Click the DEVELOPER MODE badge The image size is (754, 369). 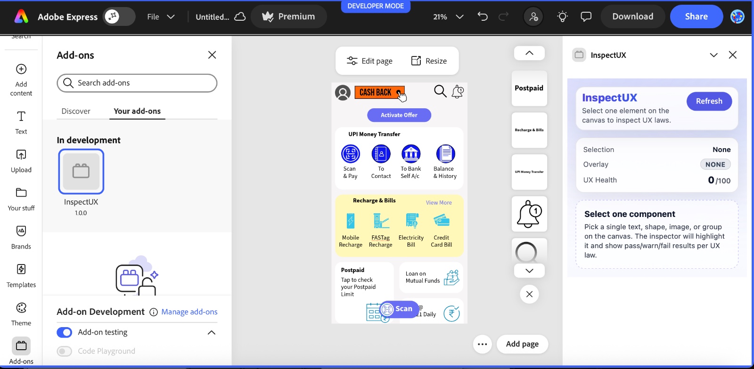pos(376,6)
